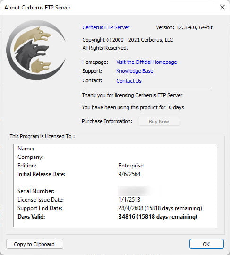Click the Support End Date label

(x=40, y=208)
